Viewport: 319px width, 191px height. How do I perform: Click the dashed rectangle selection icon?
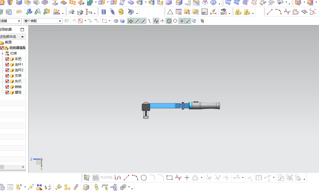[x=104, y=21]
